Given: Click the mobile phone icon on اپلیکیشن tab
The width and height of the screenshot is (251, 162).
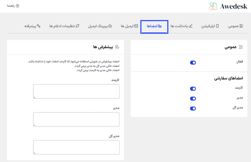Looking at the screenshot, I should [x=217, y=26].
